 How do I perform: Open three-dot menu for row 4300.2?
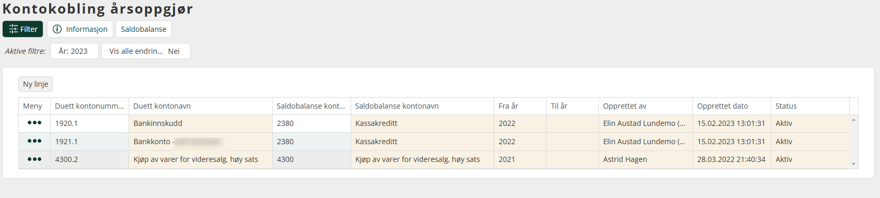coord(34,159)
